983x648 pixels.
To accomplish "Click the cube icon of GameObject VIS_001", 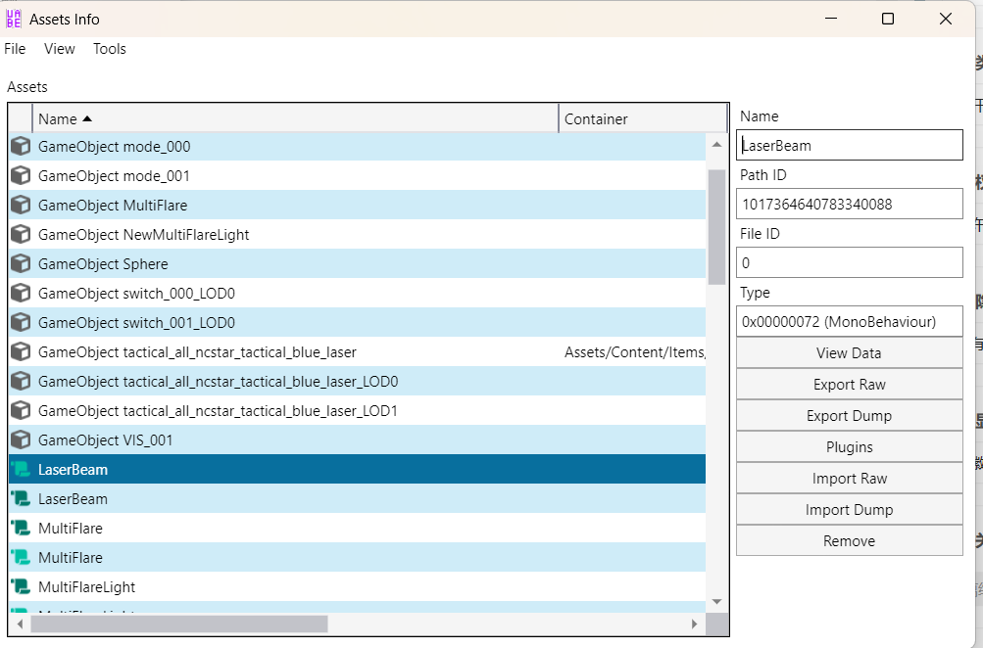I will coord(20,440).
